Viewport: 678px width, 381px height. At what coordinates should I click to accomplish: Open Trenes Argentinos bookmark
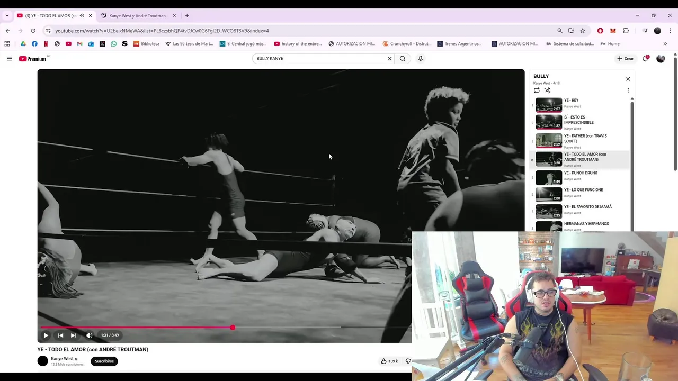[x=460, y=44]
